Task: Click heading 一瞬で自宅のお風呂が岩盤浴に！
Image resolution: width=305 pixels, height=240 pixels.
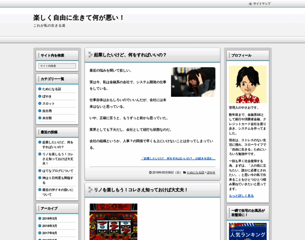Action: 248,213
